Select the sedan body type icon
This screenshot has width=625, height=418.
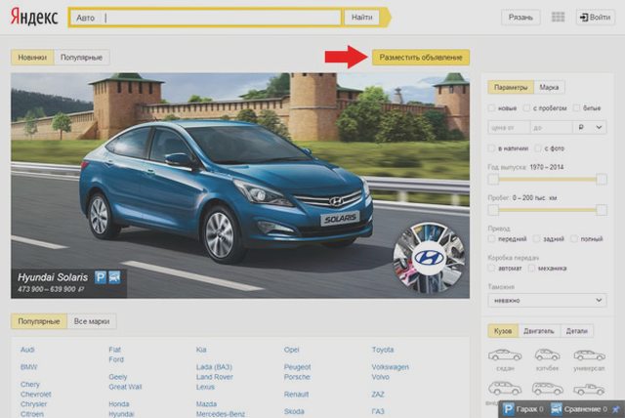pos(505,355)
